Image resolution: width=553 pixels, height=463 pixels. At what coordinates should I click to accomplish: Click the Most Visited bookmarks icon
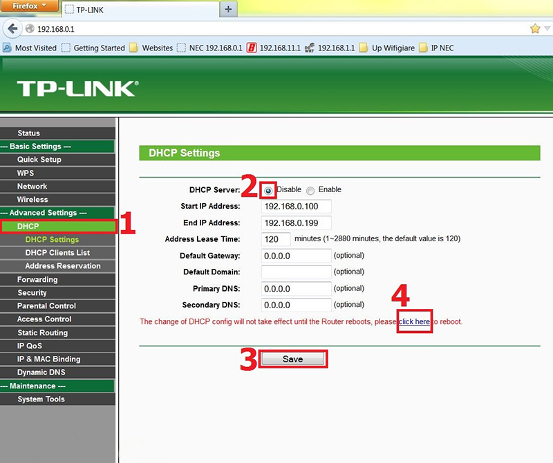coord(7,48)
